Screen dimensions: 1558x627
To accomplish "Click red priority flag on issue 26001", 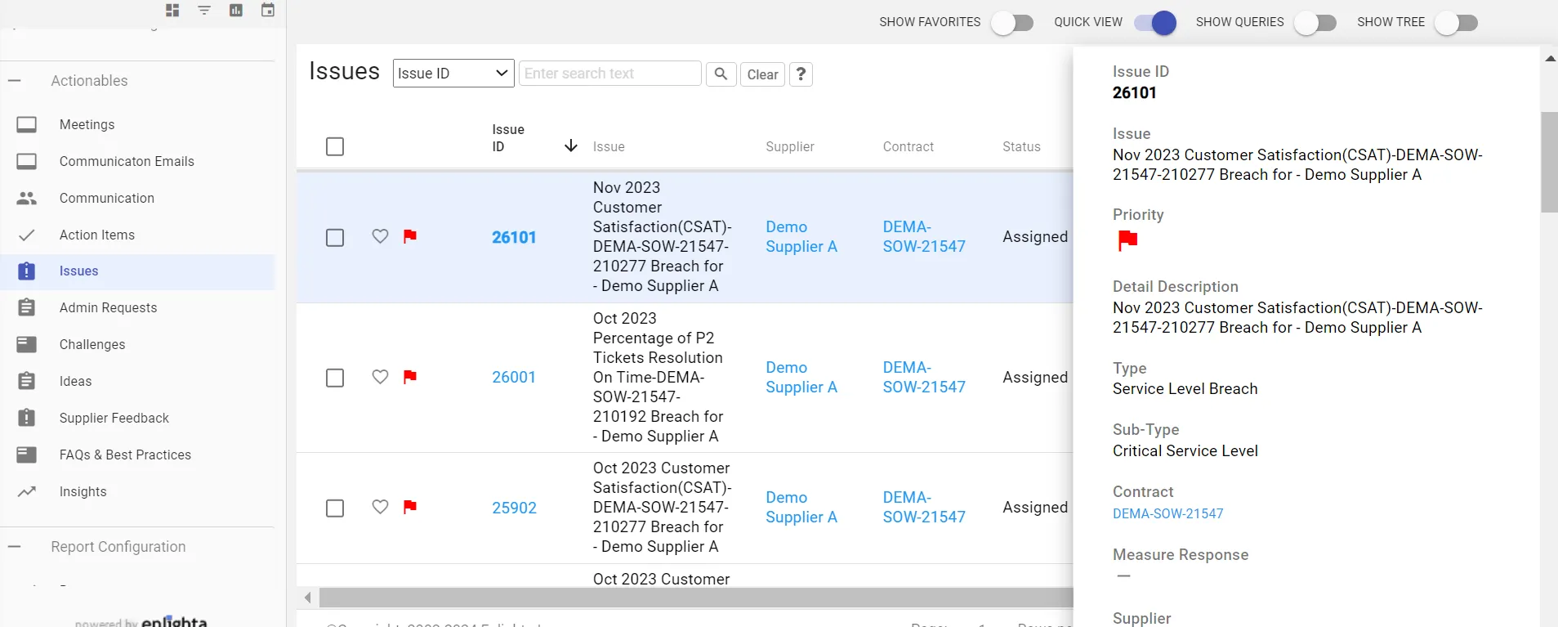I will (x=410, y=377).
